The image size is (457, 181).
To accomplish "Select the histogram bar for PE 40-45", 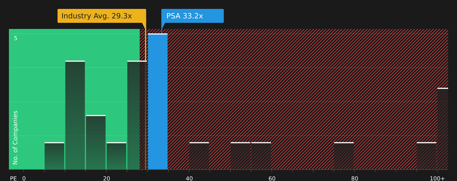I will (199, 156).
